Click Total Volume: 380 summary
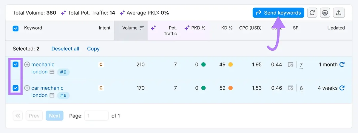Image resolution: width=358 pixels, height=133 pixels. 35,13
